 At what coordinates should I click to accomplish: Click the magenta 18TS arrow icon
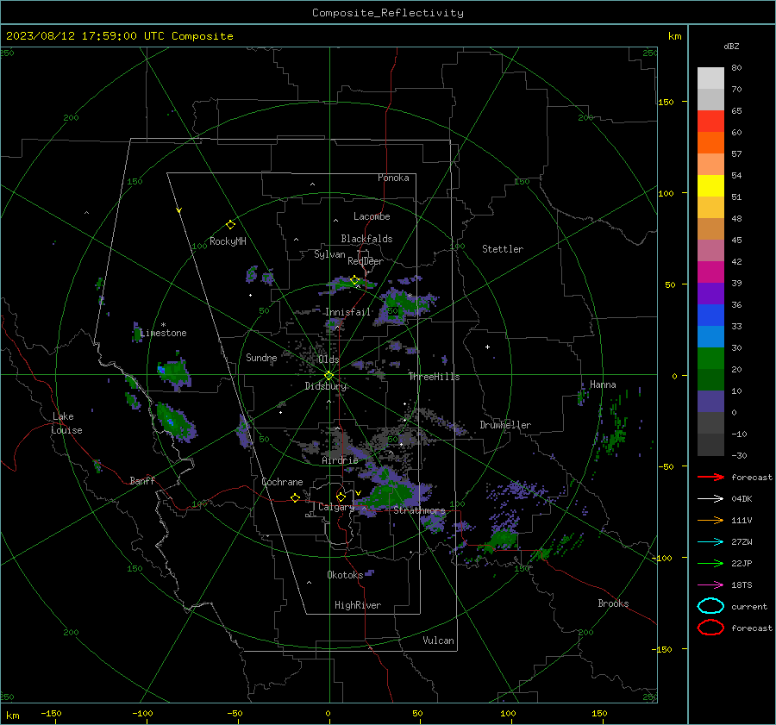click(x=710, y=585)
